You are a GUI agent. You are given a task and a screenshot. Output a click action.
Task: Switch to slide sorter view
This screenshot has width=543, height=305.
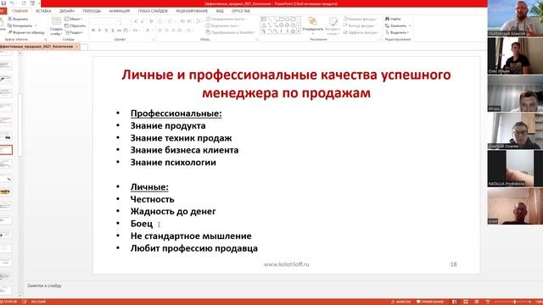tap(466, 302)
